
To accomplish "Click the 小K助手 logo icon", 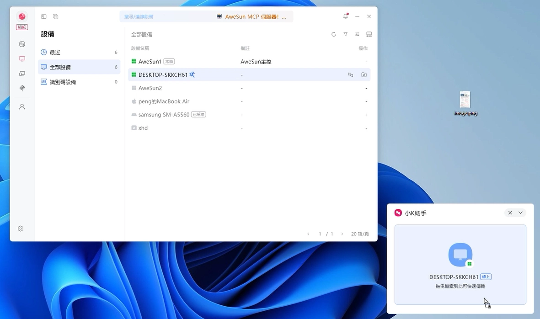I will click(398, 213).
